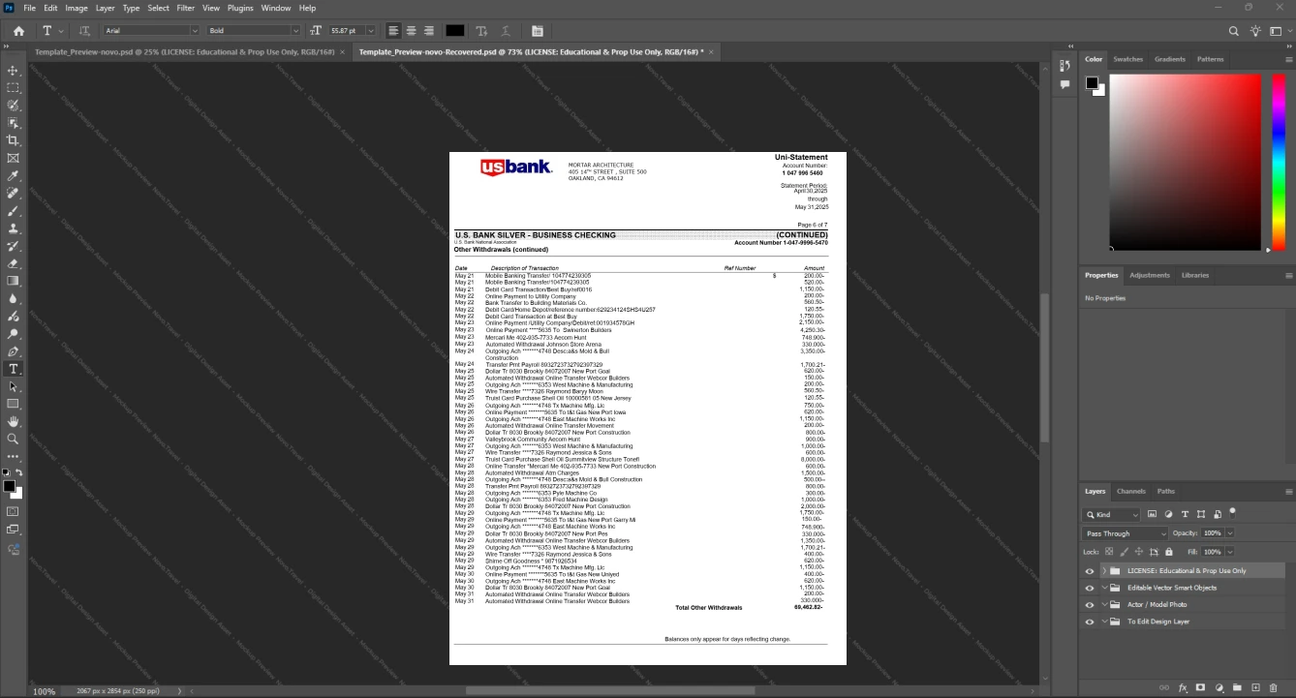This screenshot has width=1296, height=698.
Task: Select the Brush tool
Action: [x=14, y=211]
